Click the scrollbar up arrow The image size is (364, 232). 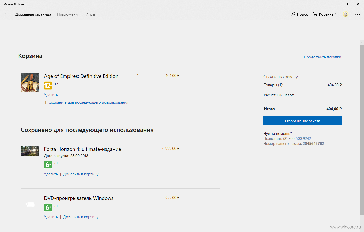pyautogui.click(x=362, y=43)
